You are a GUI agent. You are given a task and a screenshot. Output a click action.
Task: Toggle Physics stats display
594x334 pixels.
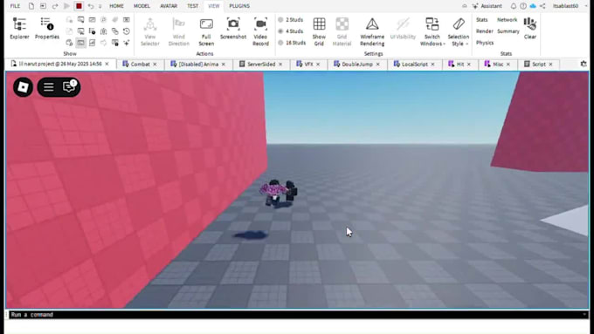[x=485, y=43]
